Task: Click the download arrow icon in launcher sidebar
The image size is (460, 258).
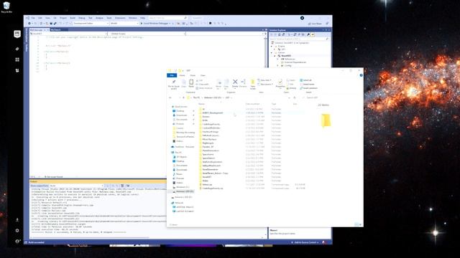Action: point(17,220)
